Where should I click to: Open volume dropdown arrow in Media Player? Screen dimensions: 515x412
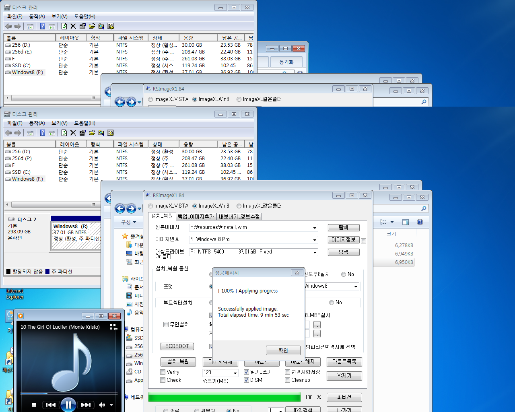tap(111, 405)
